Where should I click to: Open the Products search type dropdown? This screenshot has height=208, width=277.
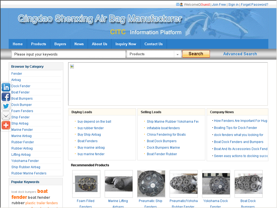point(154,54)
